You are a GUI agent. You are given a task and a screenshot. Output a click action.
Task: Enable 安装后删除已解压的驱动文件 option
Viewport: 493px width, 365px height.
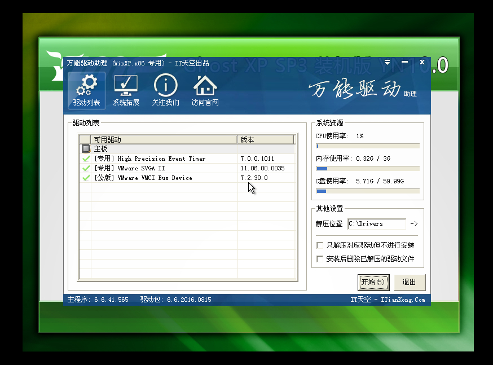point(320,259)
